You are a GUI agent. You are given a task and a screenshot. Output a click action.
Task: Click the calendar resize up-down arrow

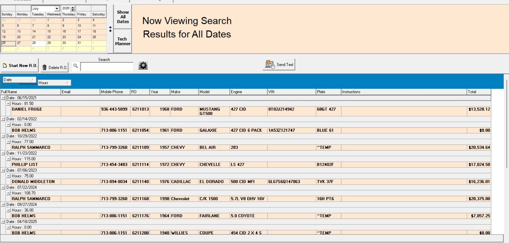[x=110, y=29]
